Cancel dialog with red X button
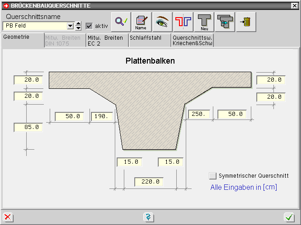 (x=8, y=217)
